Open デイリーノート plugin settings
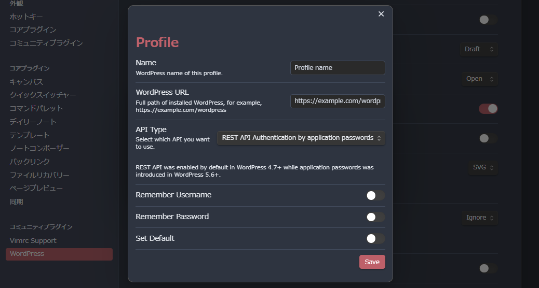This screenshot has width=539, height=288. pos(33,122)
